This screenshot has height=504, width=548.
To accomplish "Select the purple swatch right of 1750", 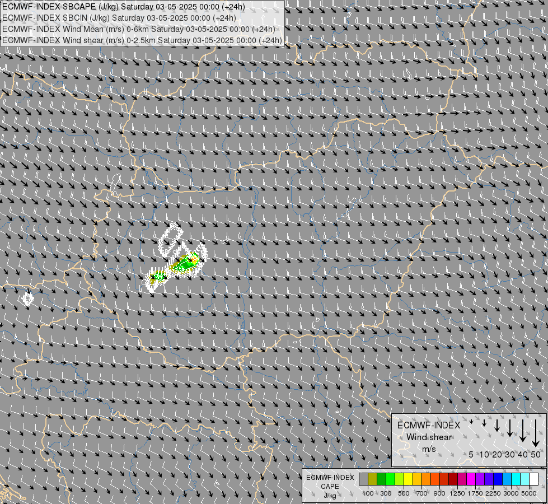I will (x=480, y=479).
